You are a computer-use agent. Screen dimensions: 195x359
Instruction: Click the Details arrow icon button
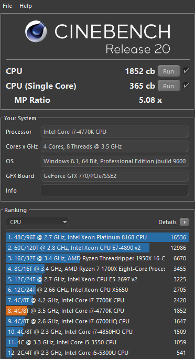(x=185, y=222)
